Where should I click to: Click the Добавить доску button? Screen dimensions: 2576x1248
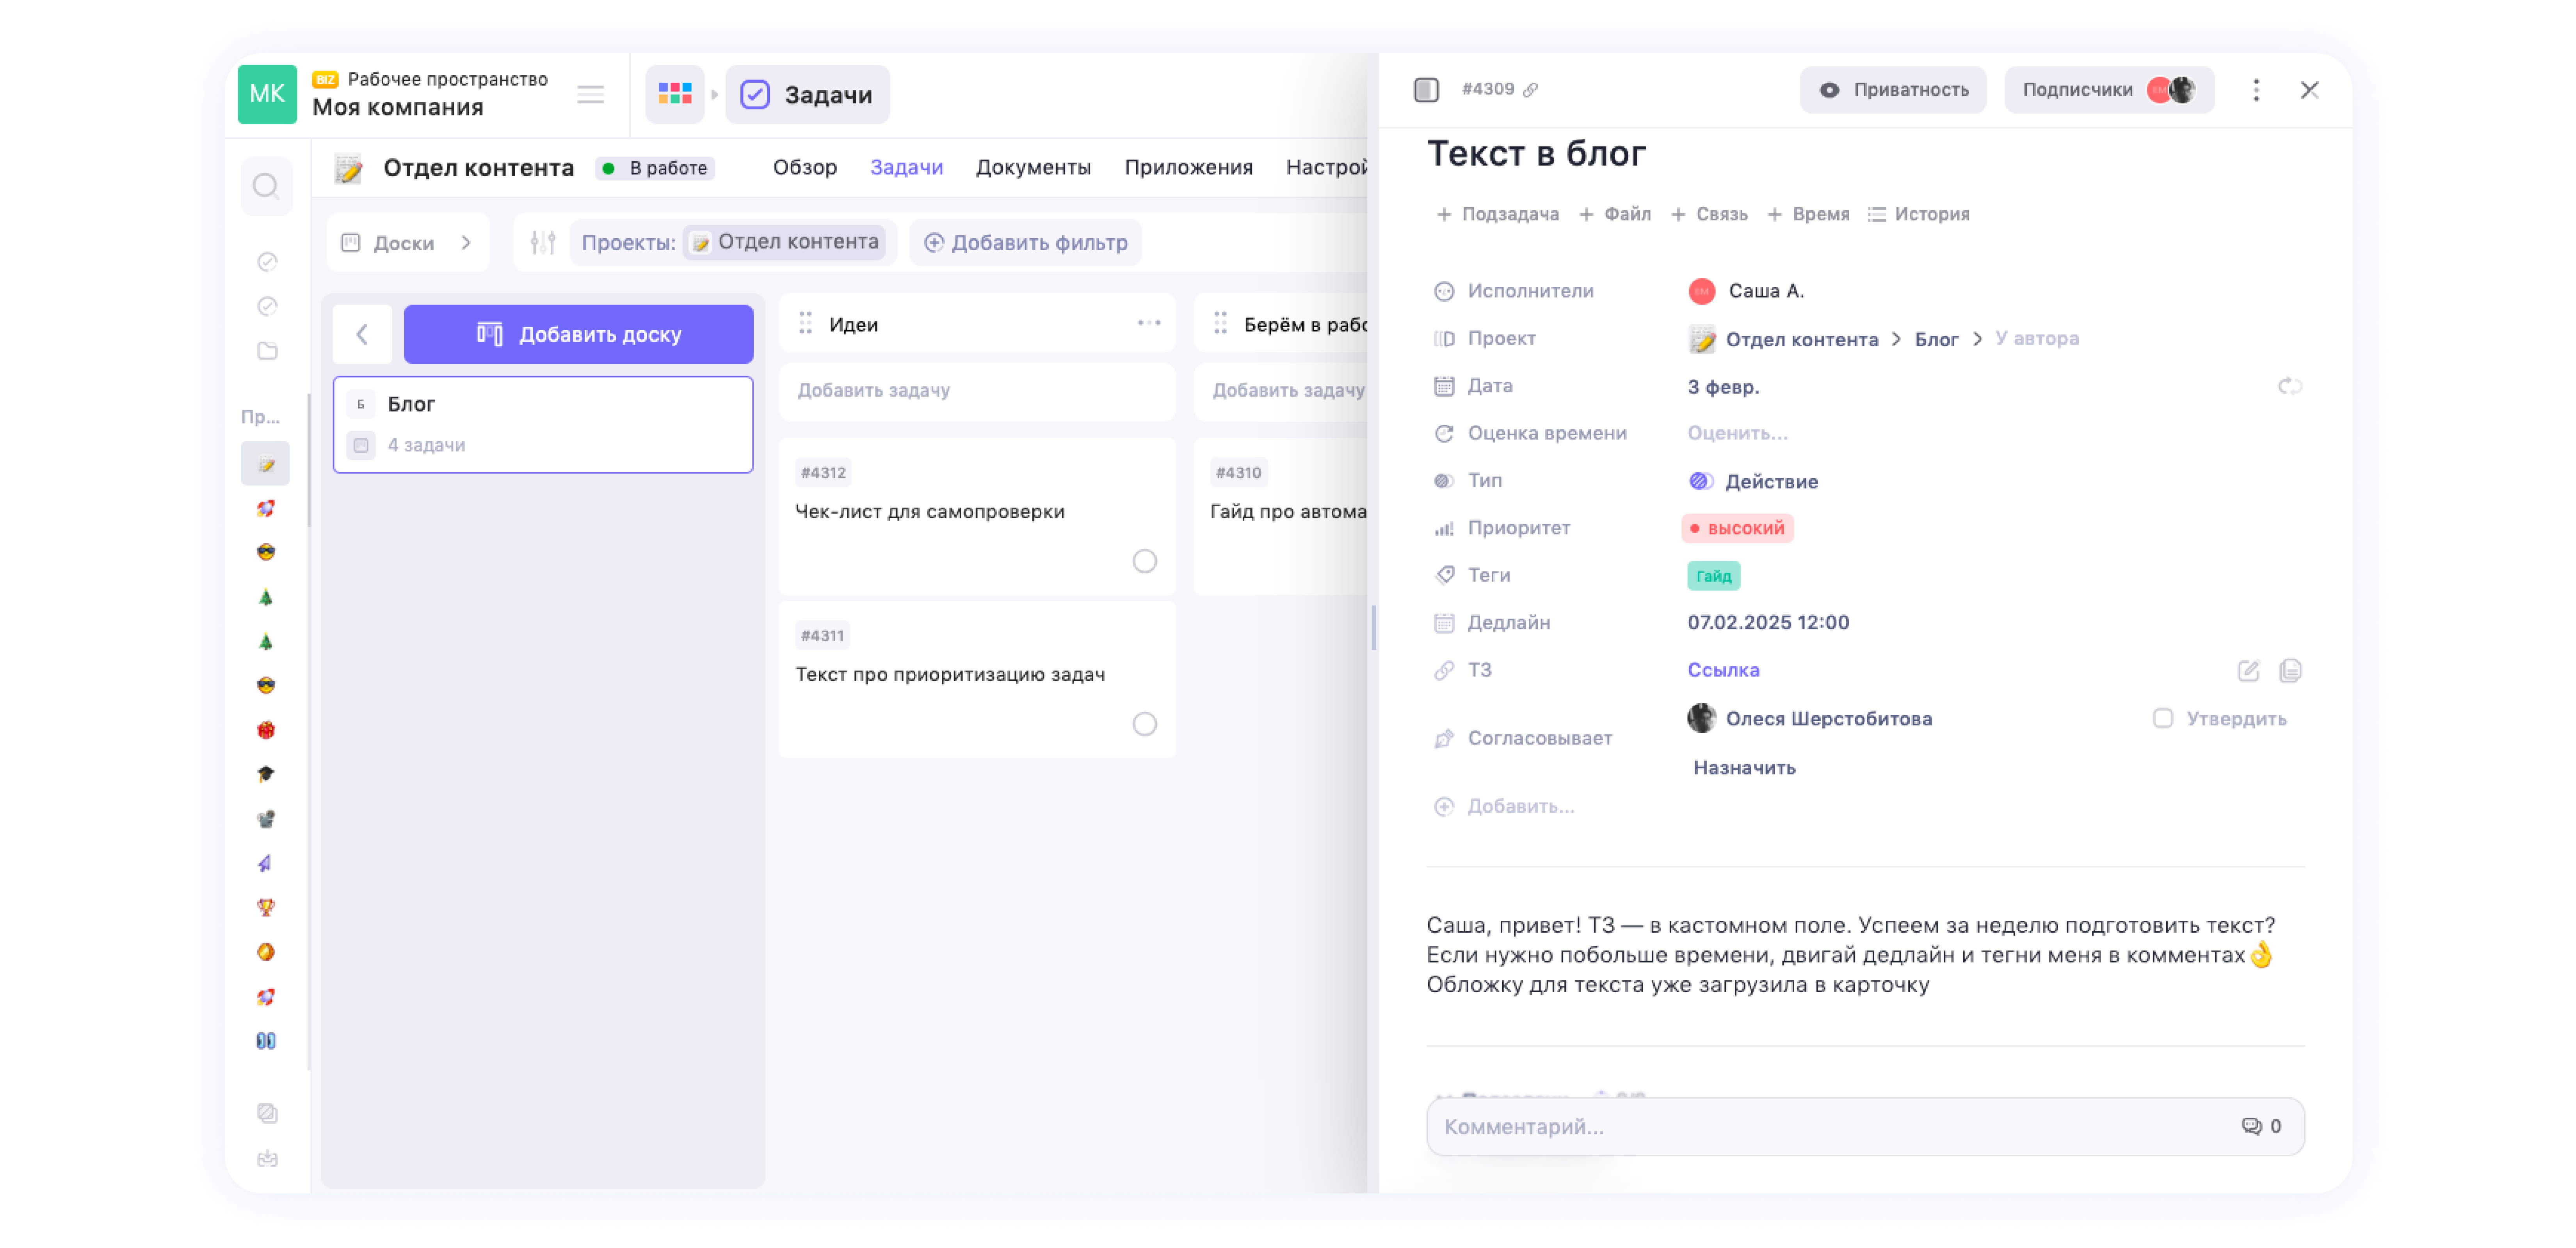click(x=578, y=334)
